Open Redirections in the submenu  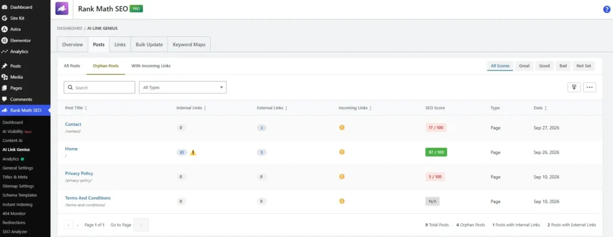pos(14,223)
